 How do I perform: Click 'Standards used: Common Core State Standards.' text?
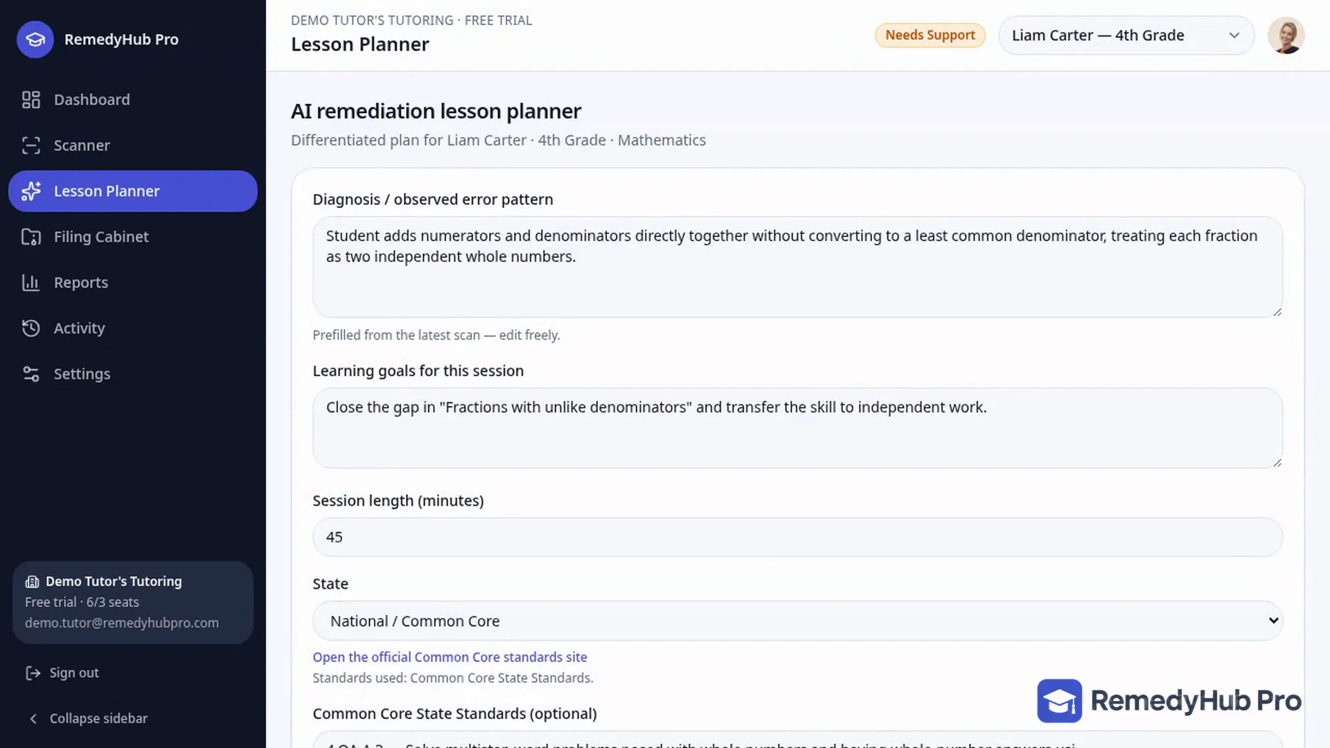453,678
